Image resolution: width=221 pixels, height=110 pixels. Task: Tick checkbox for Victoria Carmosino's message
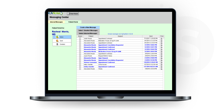point(80,62)
